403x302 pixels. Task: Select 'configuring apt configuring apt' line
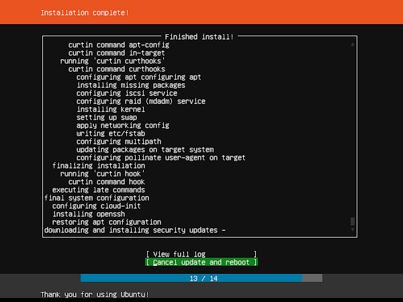[139, 77]
